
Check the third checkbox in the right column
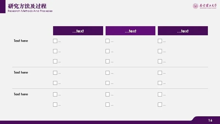pyautogui.click(x=160, y=61)
